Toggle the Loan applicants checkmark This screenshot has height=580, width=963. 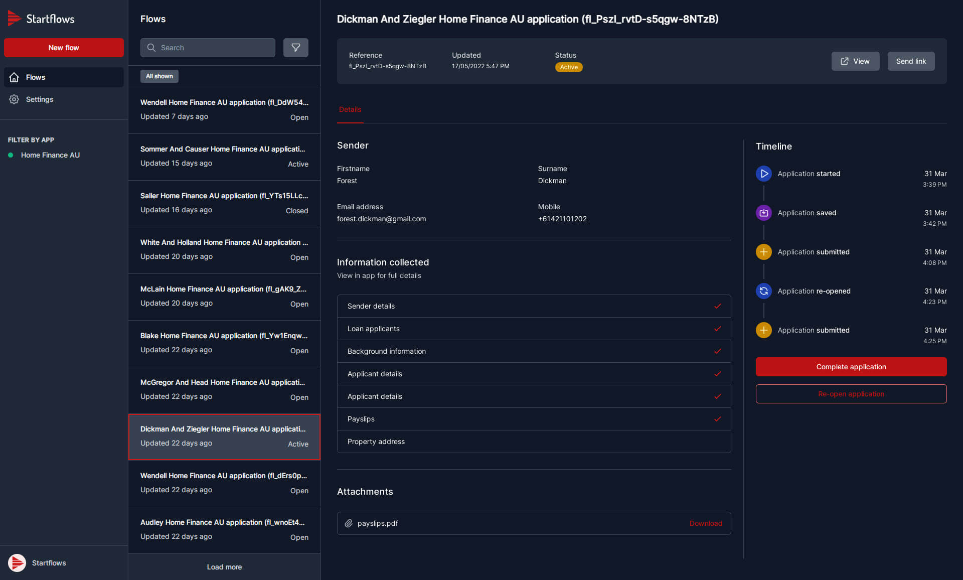(718, 329)
